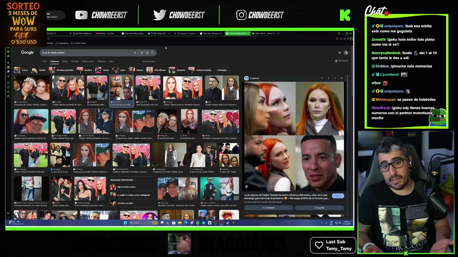Close the image preview panel
458x257 pixels.
click(x=341, y=78)
